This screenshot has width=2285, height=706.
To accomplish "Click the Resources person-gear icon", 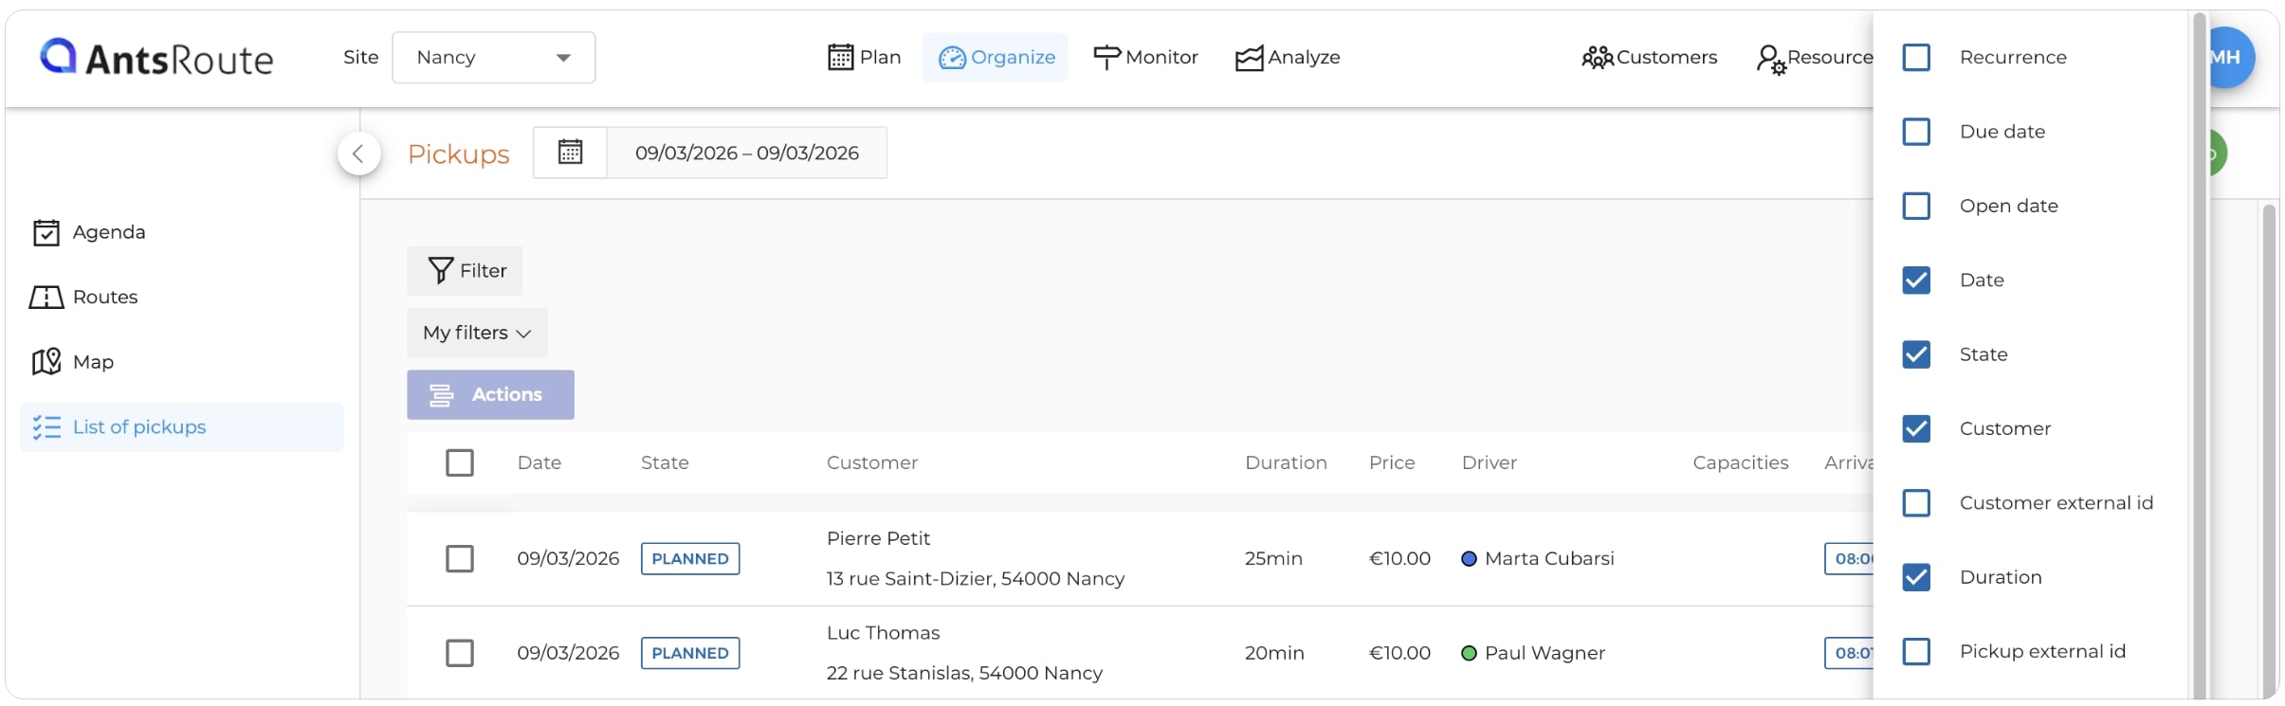I will point(1771,59).
